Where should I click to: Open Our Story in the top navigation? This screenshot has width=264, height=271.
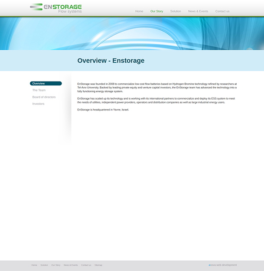156,11
